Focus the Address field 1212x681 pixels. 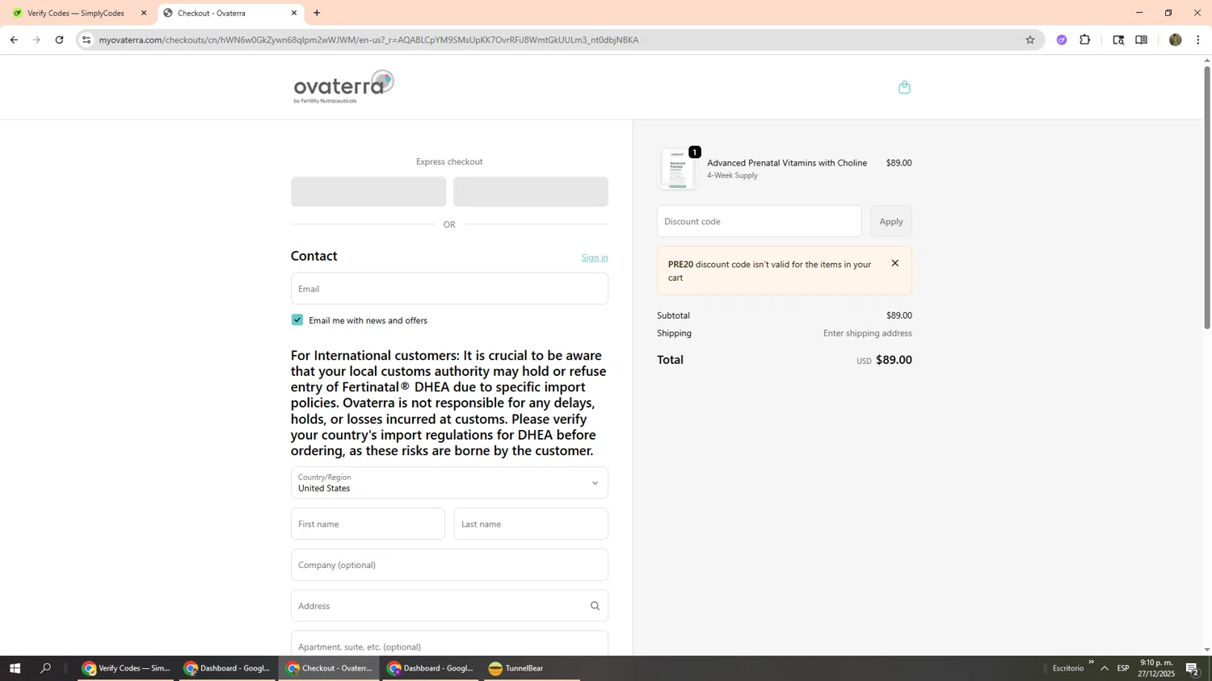[x=449, y=606]
